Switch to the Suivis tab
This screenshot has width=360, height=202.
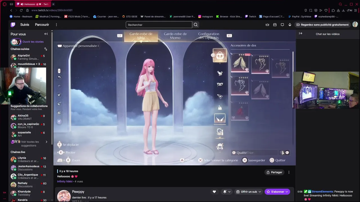click(25, 25)
